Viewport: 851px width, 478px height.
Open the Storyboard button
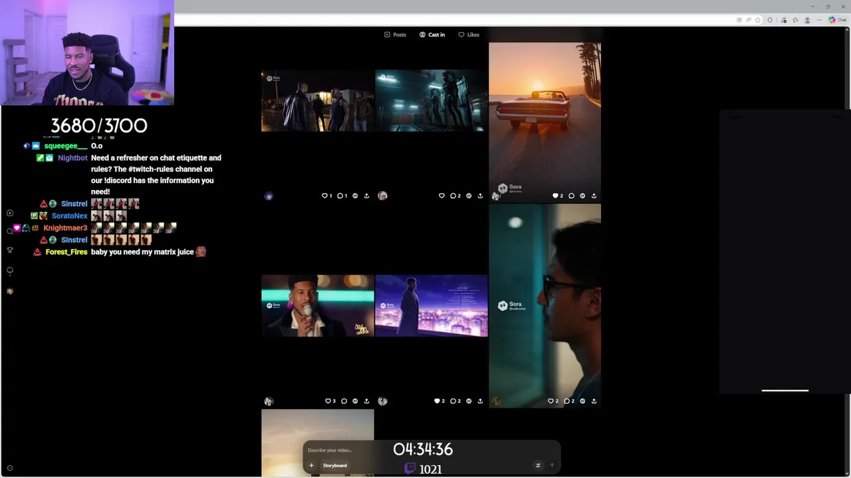coord(334,465)
